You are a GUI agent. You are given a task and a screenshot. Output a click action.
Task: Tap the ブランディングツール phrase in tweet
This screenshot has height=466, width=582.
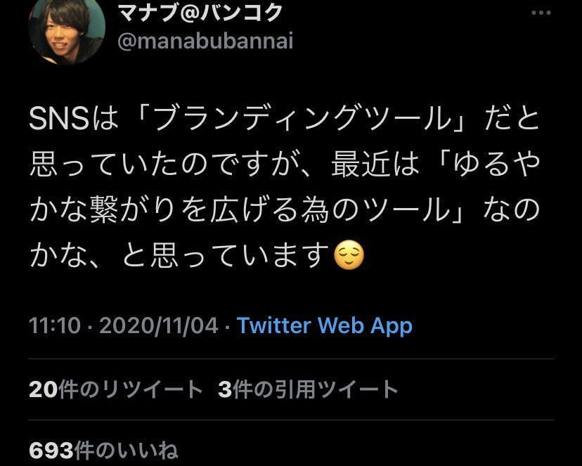tap(303, 119)
